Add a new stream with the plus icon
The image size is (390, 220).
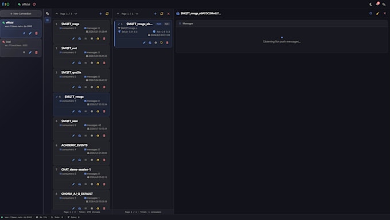click(x=101, y=14)
